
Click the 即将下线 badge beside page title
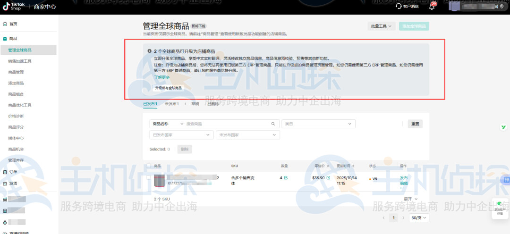click(199, 26)
